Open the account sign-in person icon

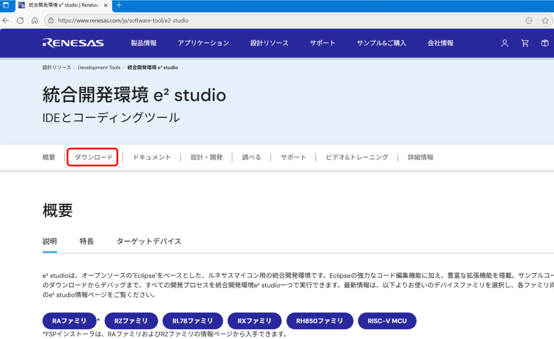click(504, 43)
